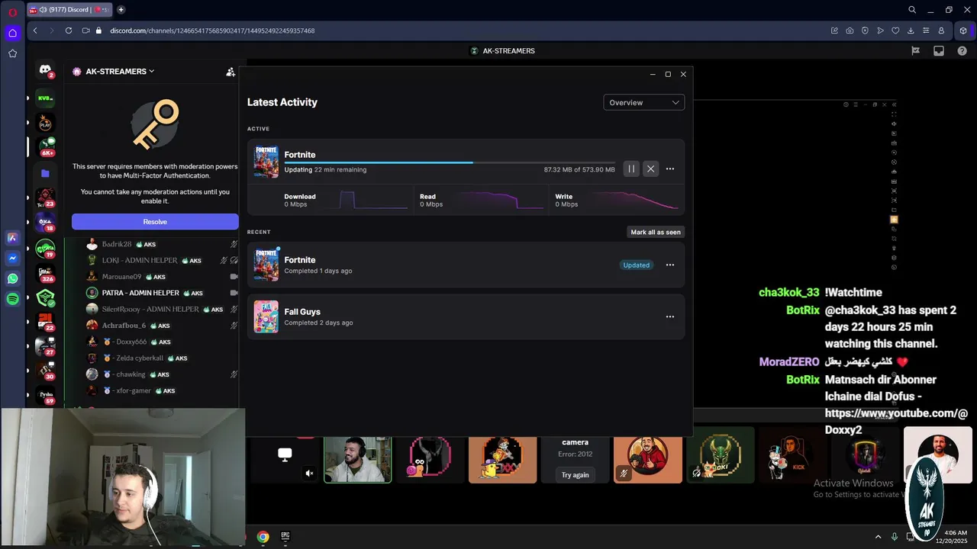
Task: Click Try again on camera error tile
Action: (x=575, y=474)
